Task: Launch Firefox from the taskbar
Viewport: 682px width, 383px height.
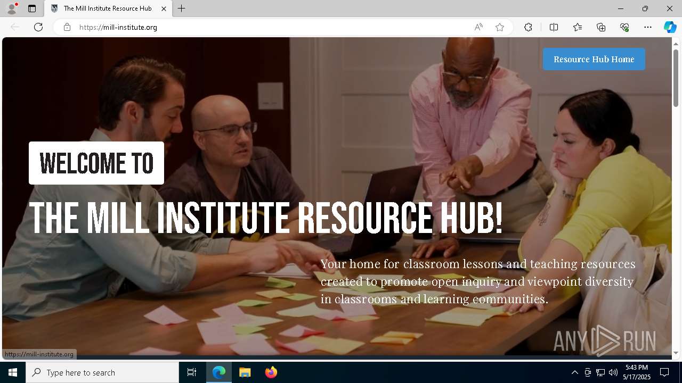Action: [x=271, y=372]
